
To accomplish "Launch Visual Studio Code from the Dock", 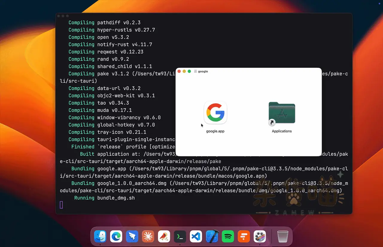I will pyautogui.click(x=196, y=237).
